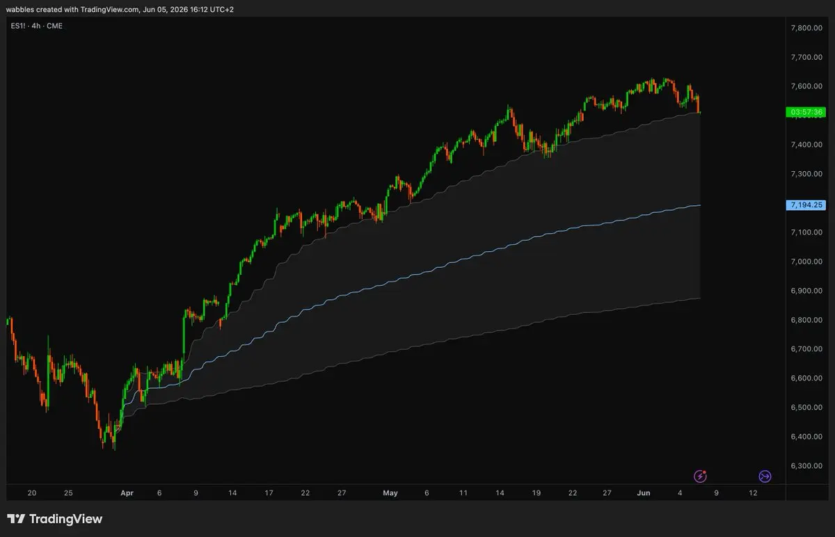Viewport: 835px width, 537px height.
Task: Click the 7,000.00 price axis label
Action: click(x=807, y=262)
